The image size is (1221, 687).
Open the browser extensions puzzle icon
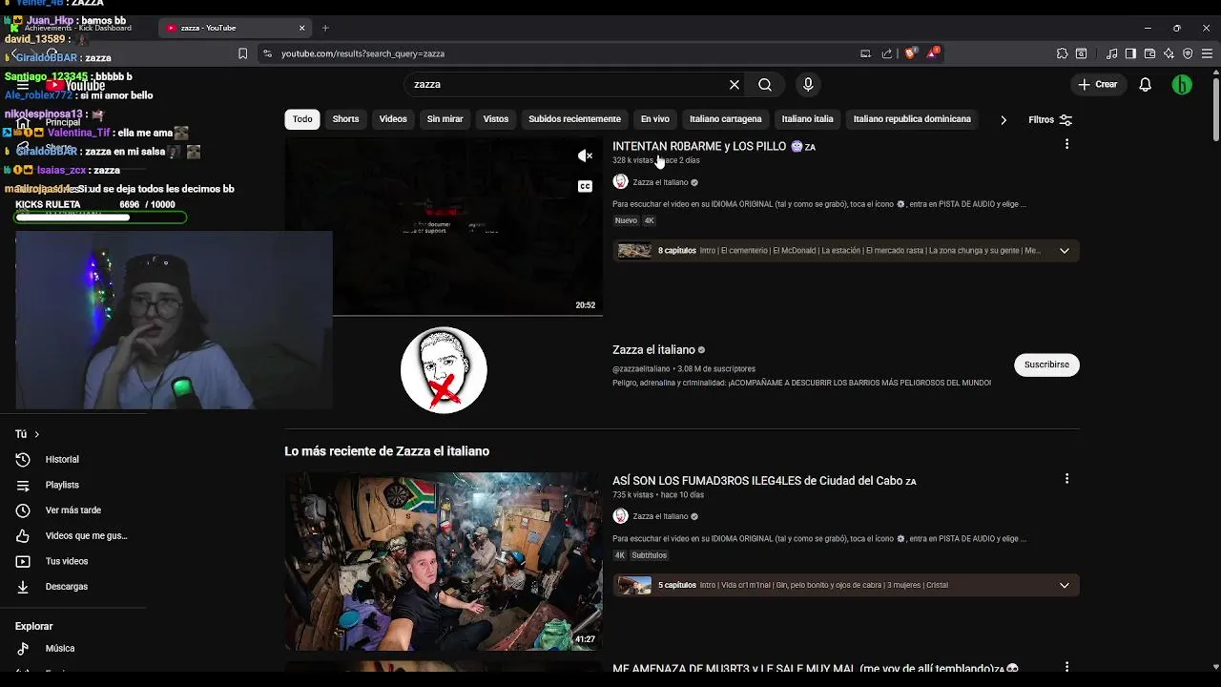coord(1062,53)
